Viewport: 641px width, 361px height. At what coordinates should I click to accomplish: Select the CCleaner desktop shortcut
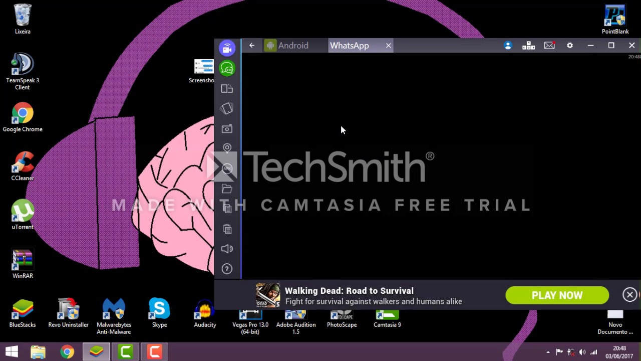point(23,166)
